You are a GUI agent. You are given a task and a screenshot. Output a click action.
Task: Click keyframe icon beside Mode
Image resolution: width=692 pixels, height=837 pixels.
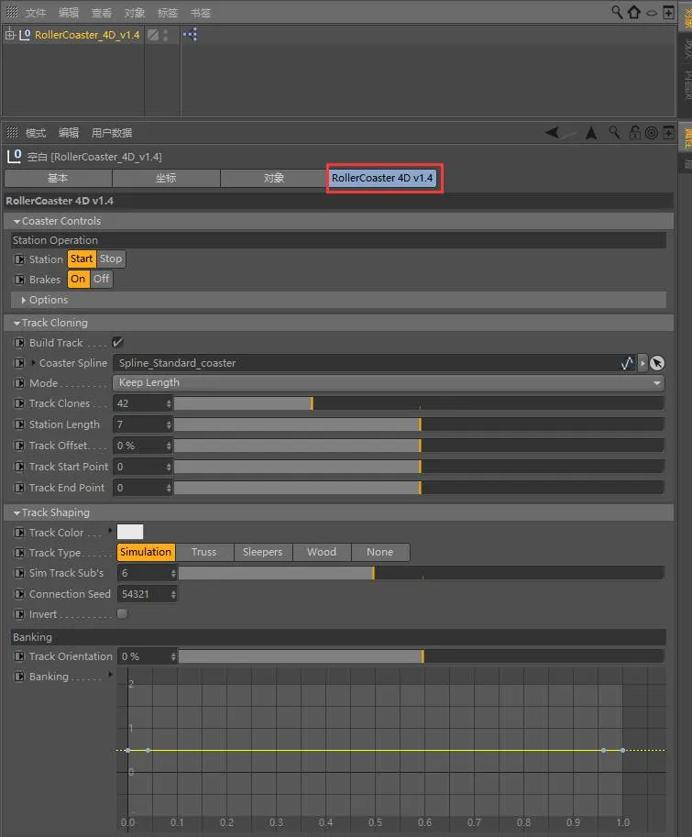pyautogui.click(x=19, y=383)
